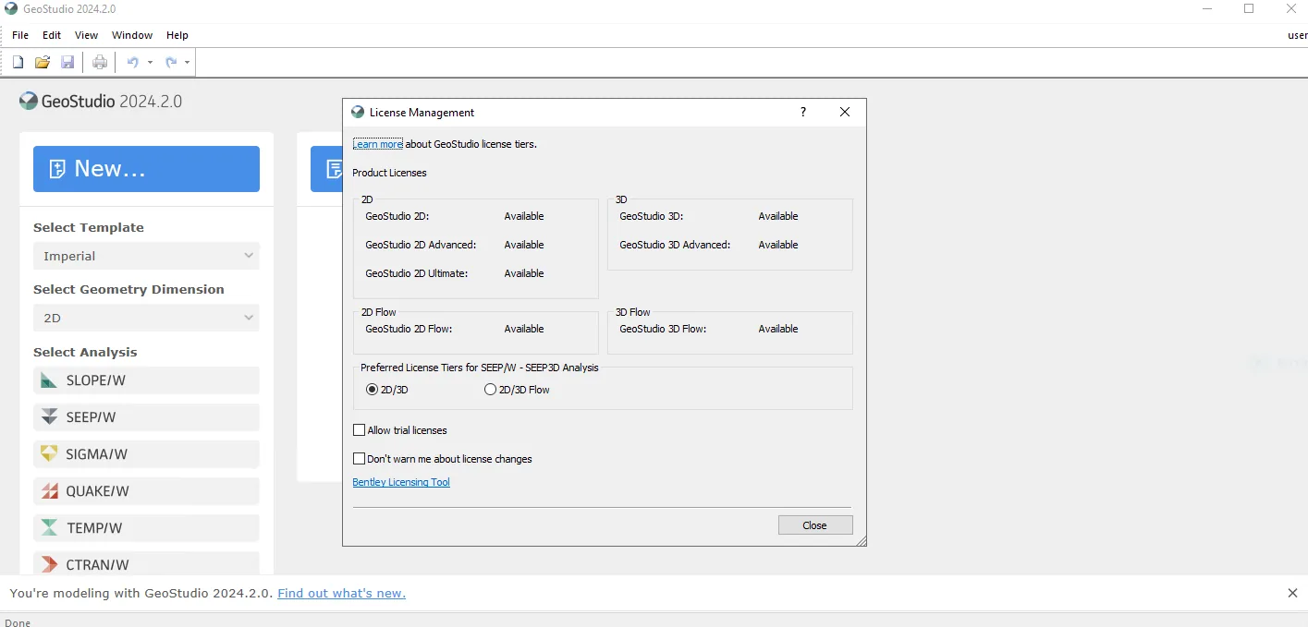Click the GeoStudio 2D Ultimate Available status
Image resolution: width=1308 pixels, height=627 pixels.
point(524,273)
